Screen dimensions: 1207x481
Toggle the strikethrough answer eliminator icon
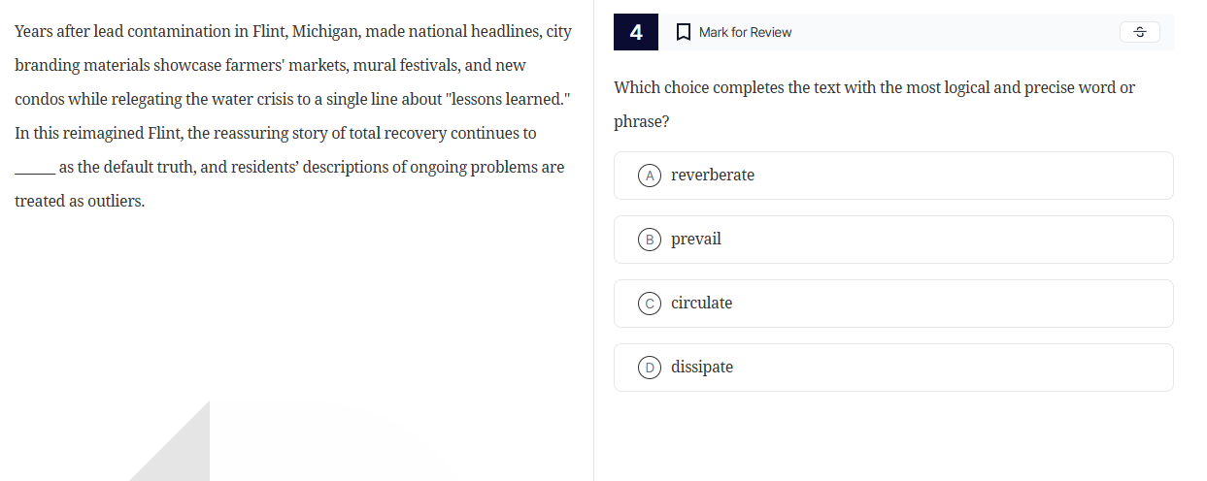coord(1140,32)
